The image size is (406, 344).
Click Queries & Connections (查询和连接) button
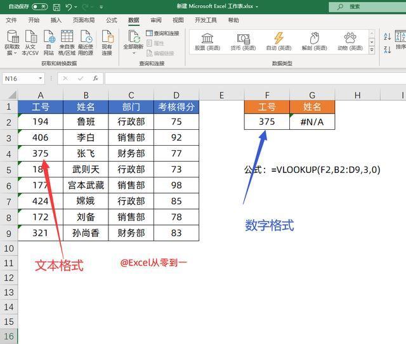(x=162, y=33)
